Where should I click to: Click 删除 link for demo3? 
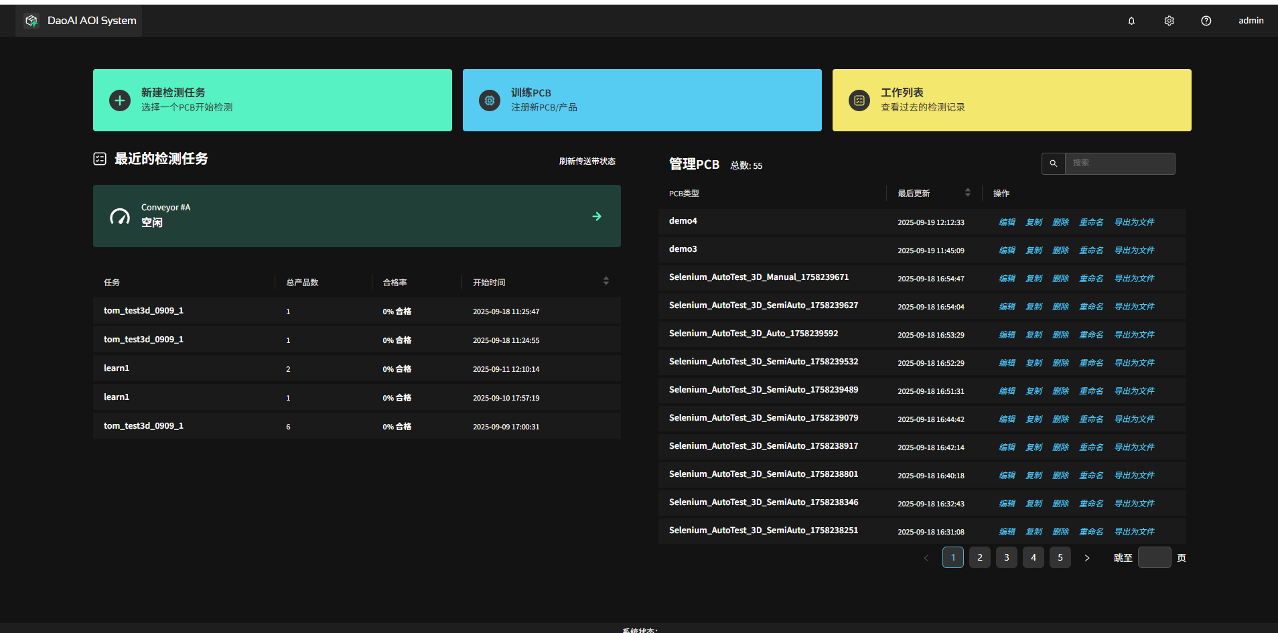point(1060,251)
